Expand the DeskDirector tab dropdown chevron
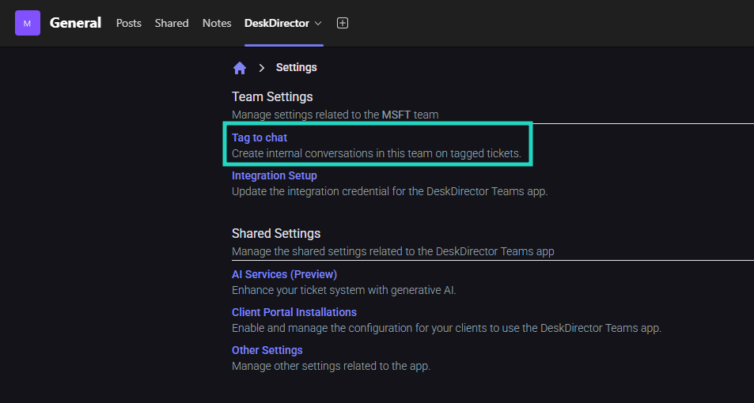 point(318,23)
